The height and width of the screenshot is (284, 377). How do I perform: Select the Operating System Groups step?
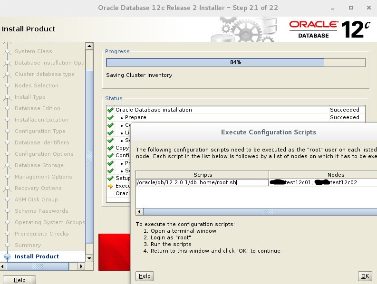coord(49,222)
